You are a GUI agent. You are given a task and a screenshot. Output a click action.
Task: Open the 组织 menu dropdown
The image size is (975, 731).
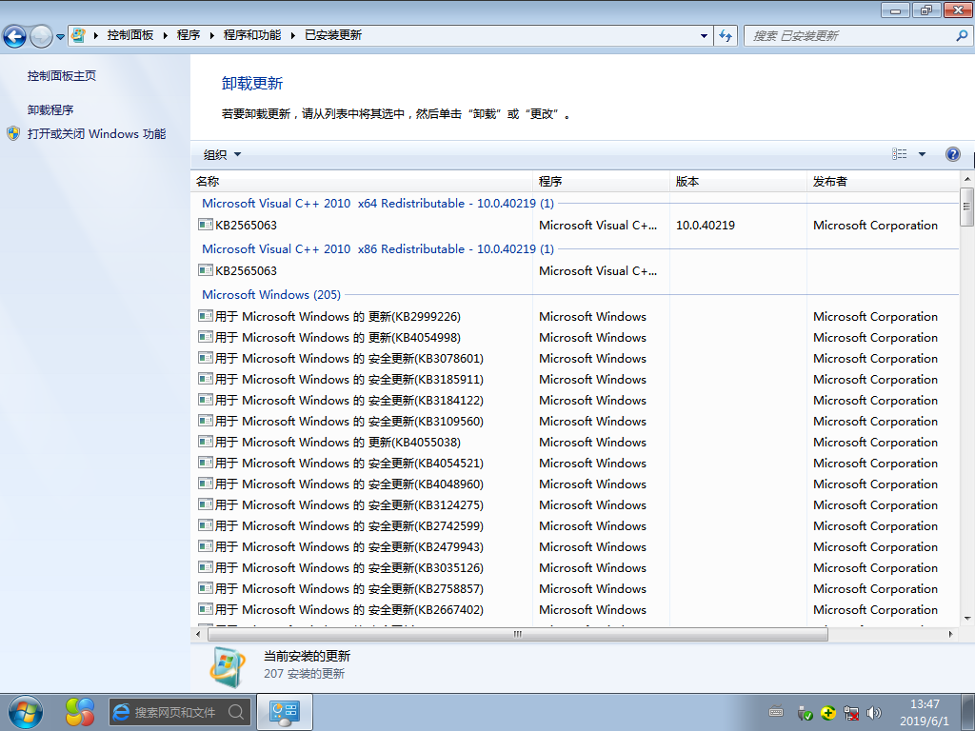[x=222, y=154]
